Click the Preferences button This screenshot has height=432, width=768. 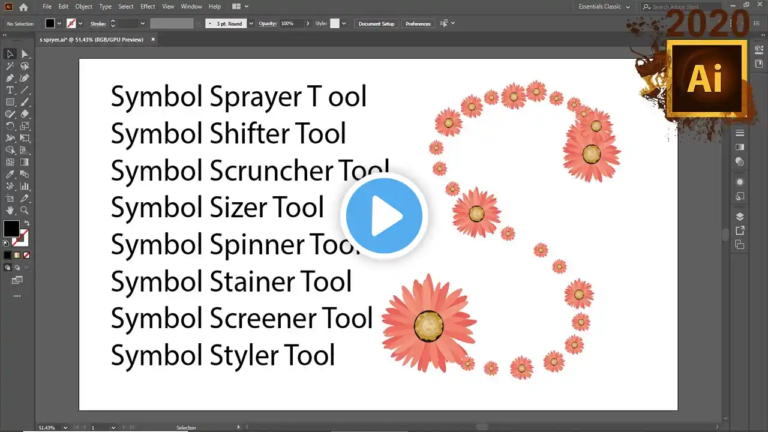tap(418, 23)
